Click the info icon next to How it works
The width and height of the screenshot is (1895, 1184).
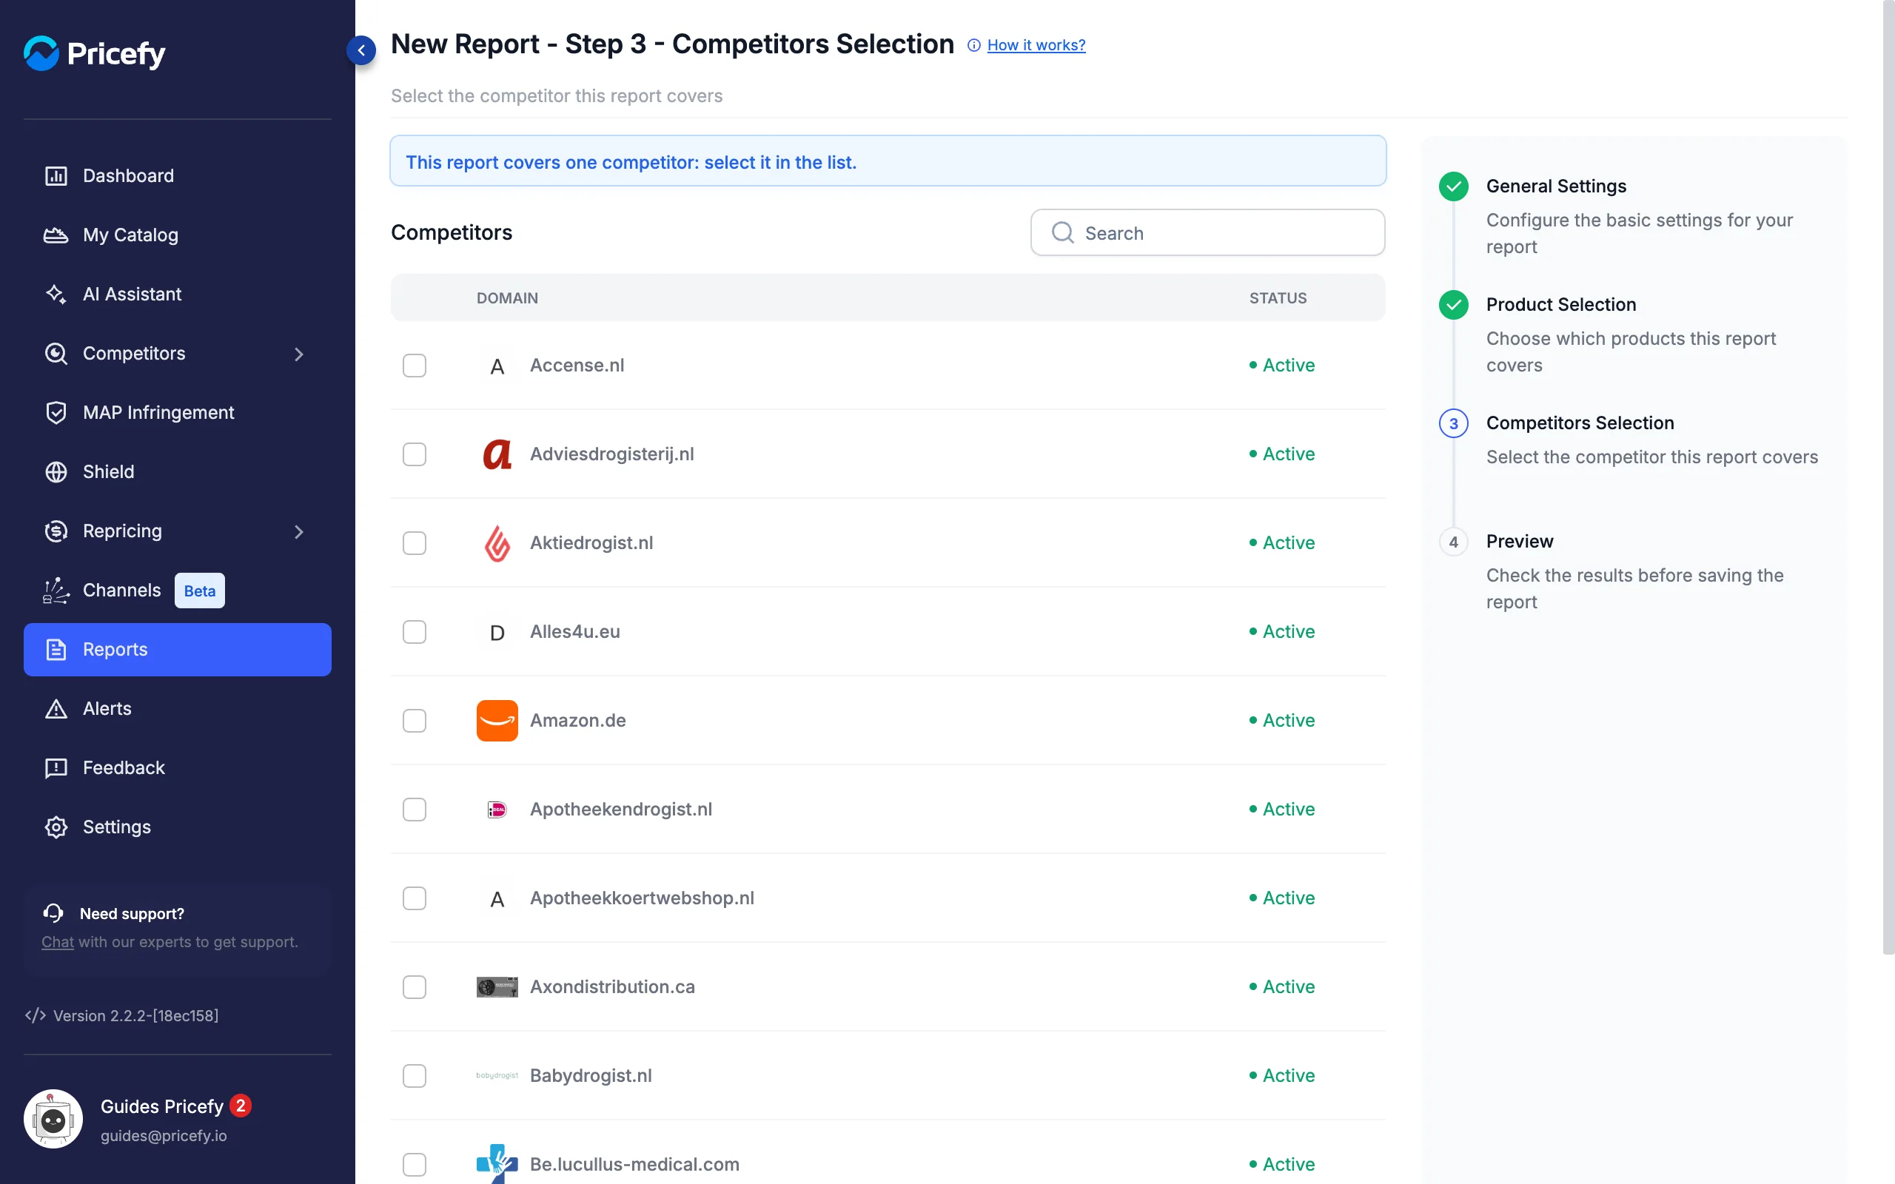click(x=974, y=45)
